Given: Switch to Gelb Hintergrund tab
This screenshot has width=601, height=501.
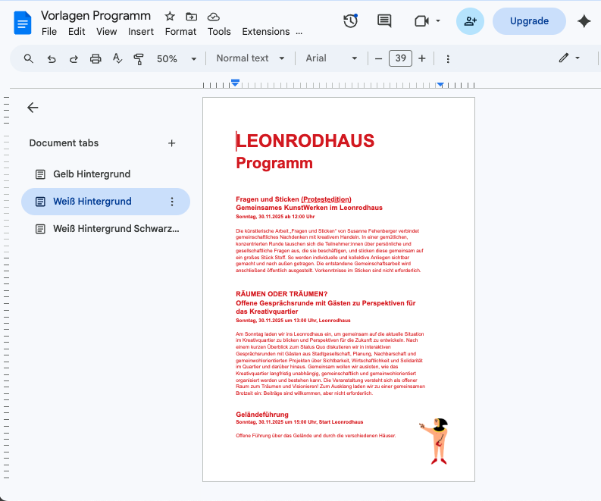Looking at the screenshot, I should click(92, 174).
